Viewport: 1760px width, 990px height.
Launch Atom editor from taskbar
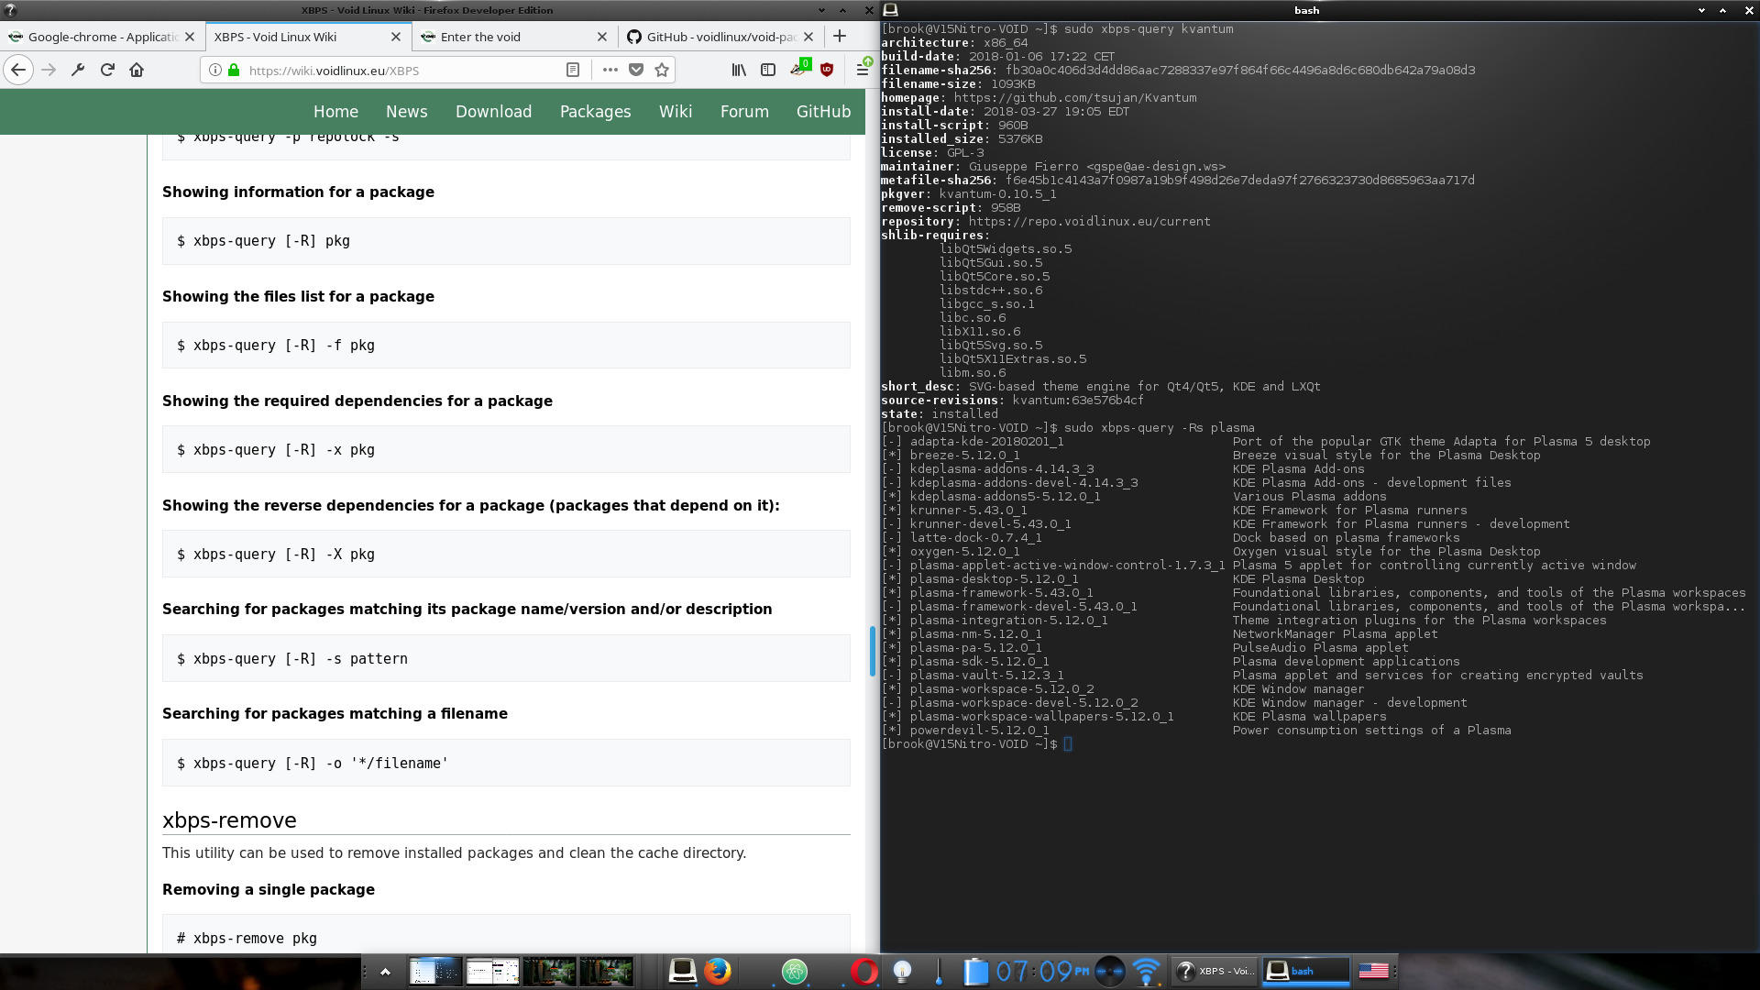pyautogui.click(x=795, y=971)
